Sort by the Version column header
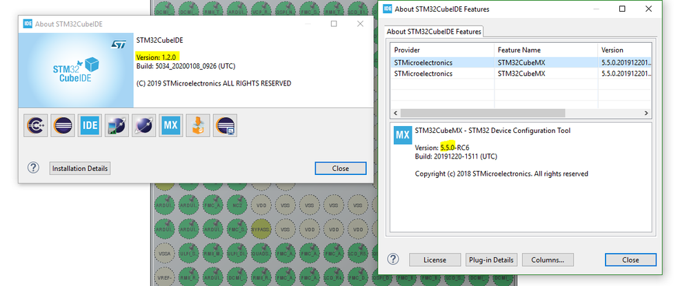689x286 pixels. pyautogui.click(x=624, y=50)
